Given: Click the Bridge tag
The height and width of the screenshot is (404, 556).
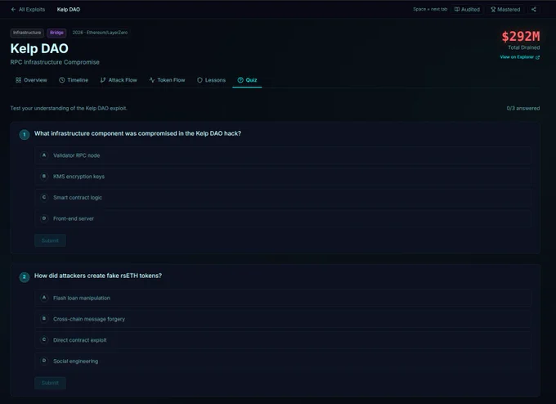Looking at the screenshot, I should pos(56,33).
